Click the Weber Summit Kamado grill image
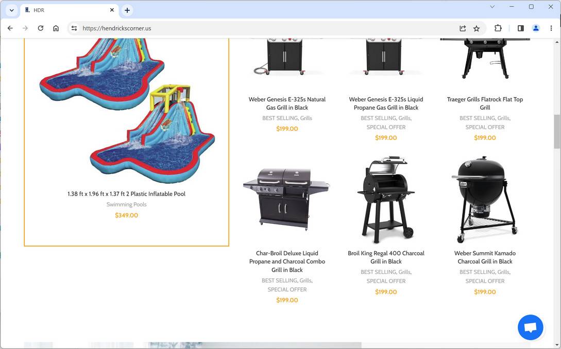The width and height of the screenshot is (561, 349). pyautogui.click(x=485, y=200)
